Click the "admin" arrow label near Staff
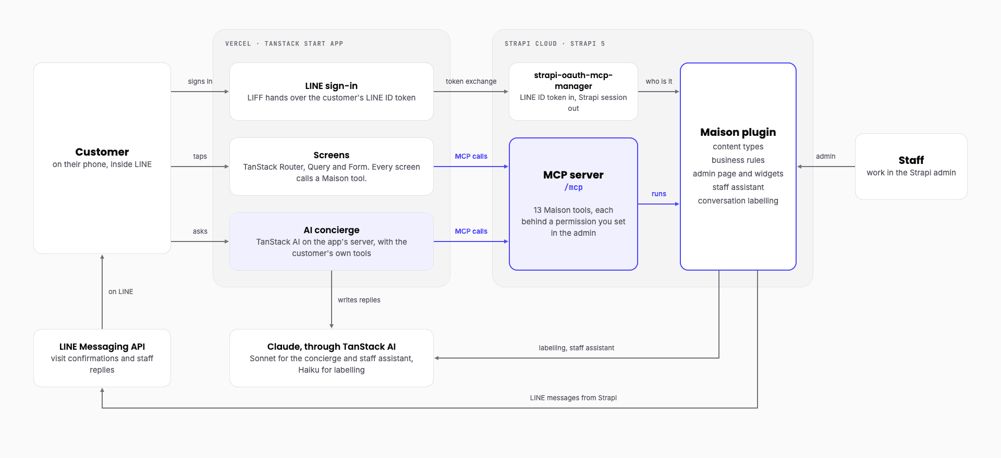 (826, 156)
